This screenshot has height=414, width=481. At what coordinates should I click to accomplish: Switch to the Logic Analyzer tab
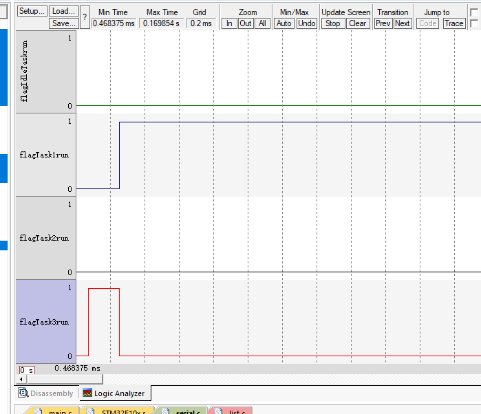[x=115, y=393]
